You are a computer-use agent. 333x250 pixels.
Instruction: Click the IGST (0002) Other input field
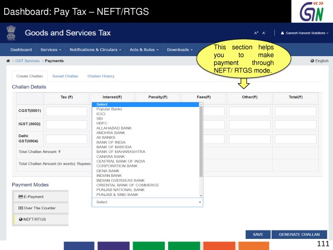[x=249, y=124]
